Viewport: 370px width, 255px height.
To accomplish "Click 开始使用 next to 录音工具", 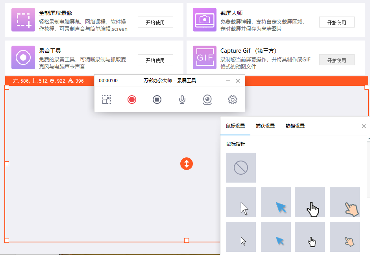I will click(x=155, y=60).
